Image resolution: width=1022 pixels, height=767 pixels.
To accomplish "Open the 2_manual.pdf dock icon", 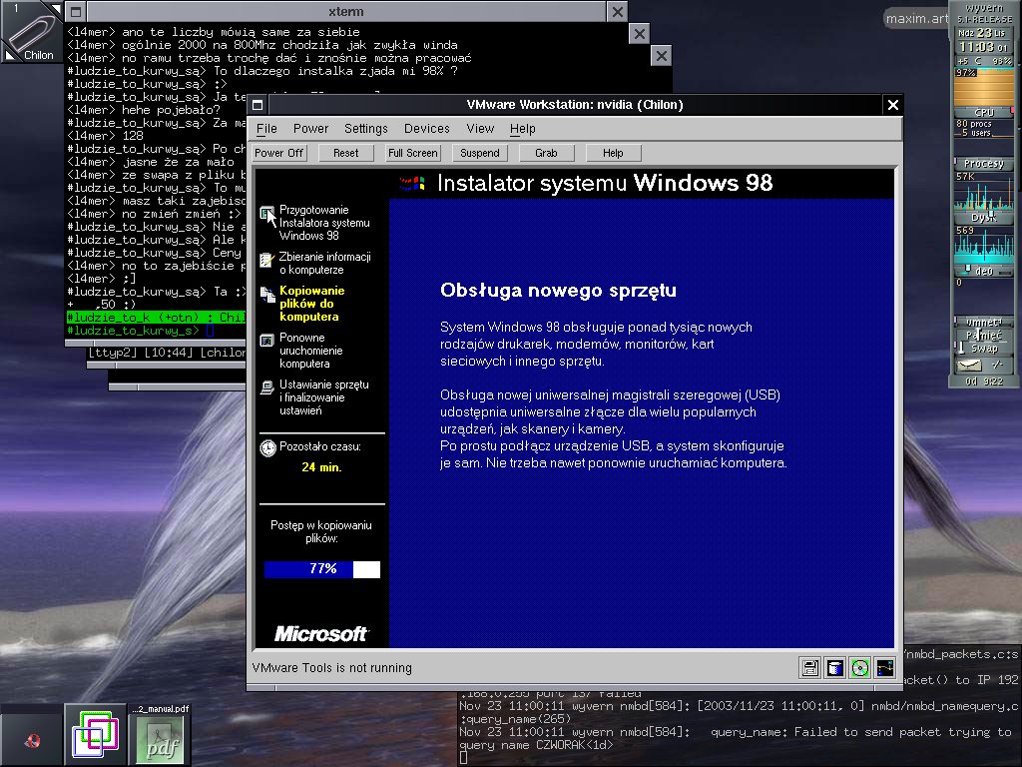I will click(x=160, y=736).
